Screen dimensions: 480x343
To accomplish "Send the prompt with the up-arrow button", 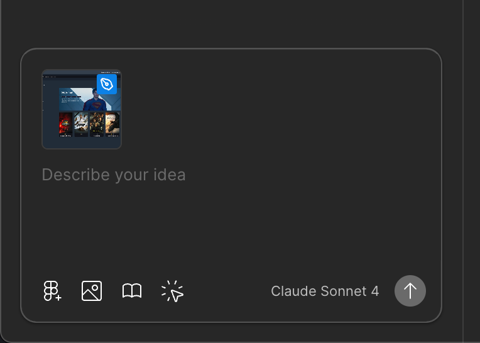I will pos(410,291).
